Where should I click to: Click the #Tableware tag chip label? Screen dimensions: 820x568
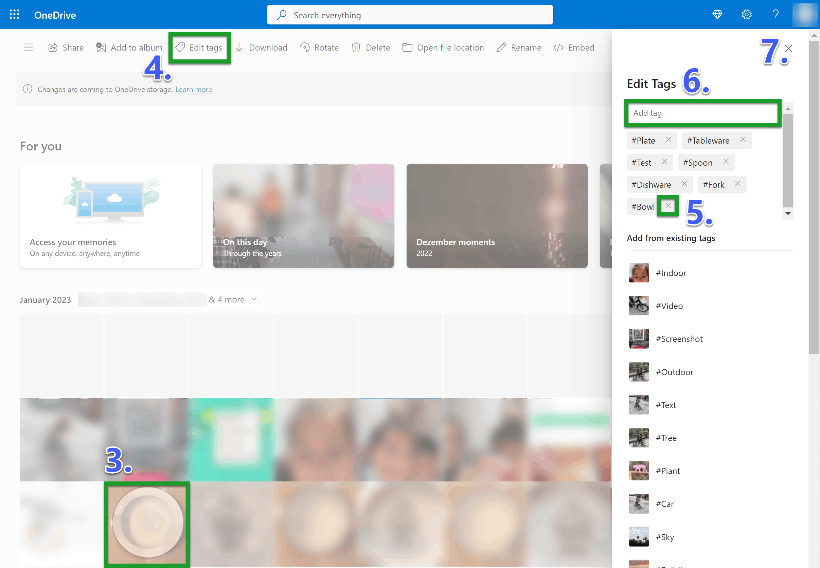coord(708,141)
